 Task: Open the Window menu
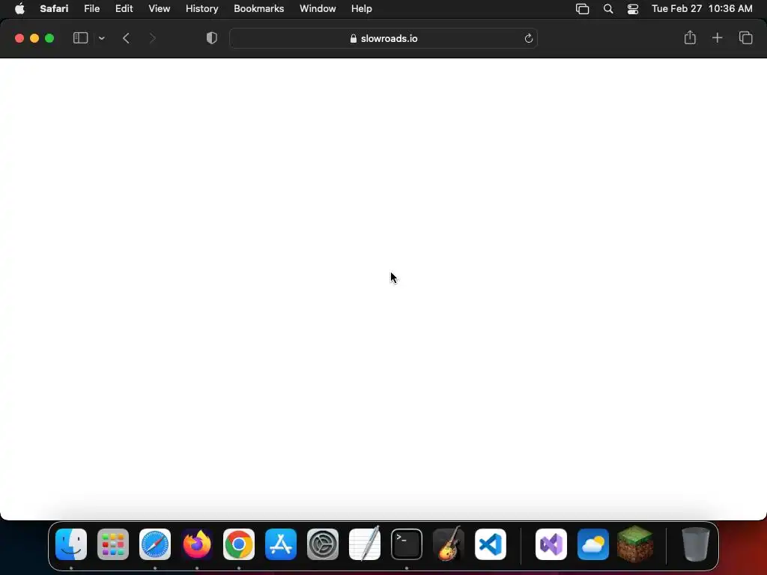pyautogui.click(x=318, y=8)
